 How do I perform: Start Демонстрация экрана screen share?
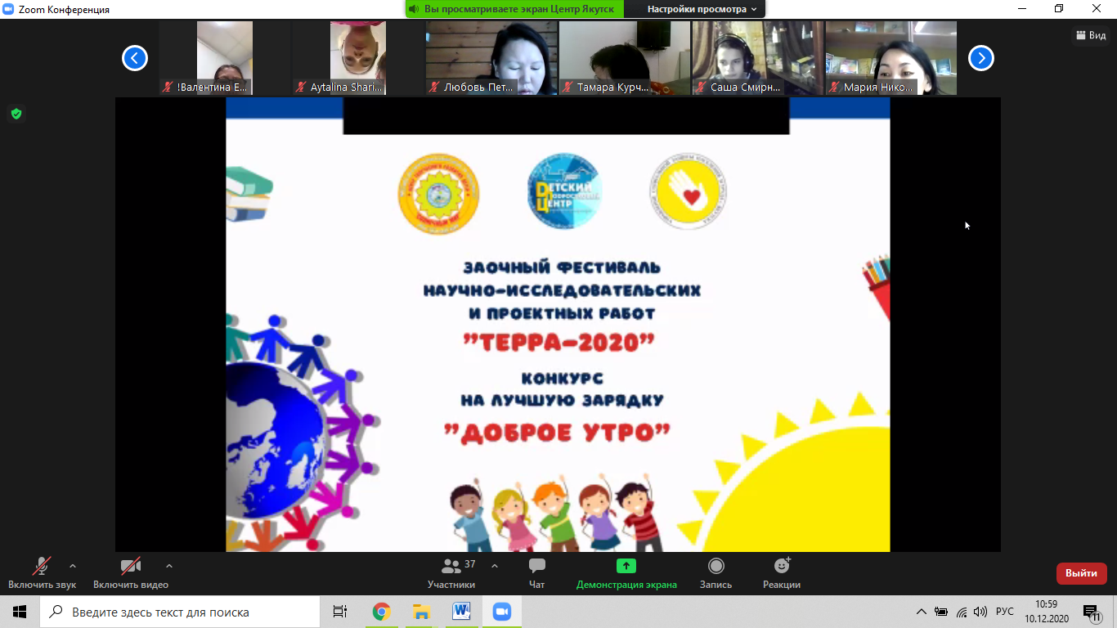pyautogui.click(x=626, y=573)
